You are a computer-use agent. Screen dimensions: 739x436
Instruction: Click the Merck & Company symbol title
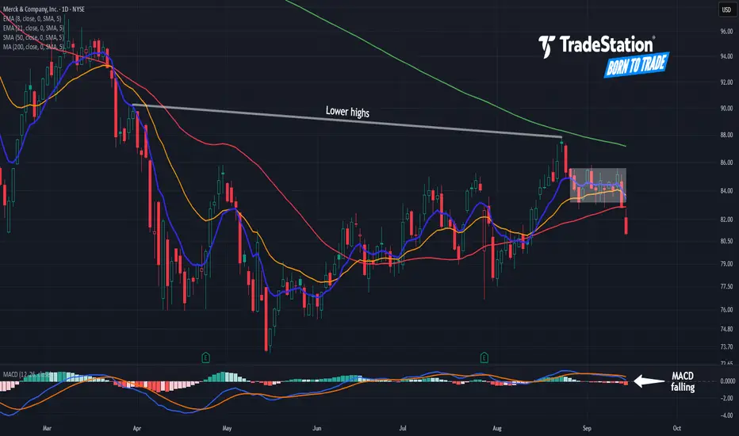pyautogui.click(x=44, y=9)
